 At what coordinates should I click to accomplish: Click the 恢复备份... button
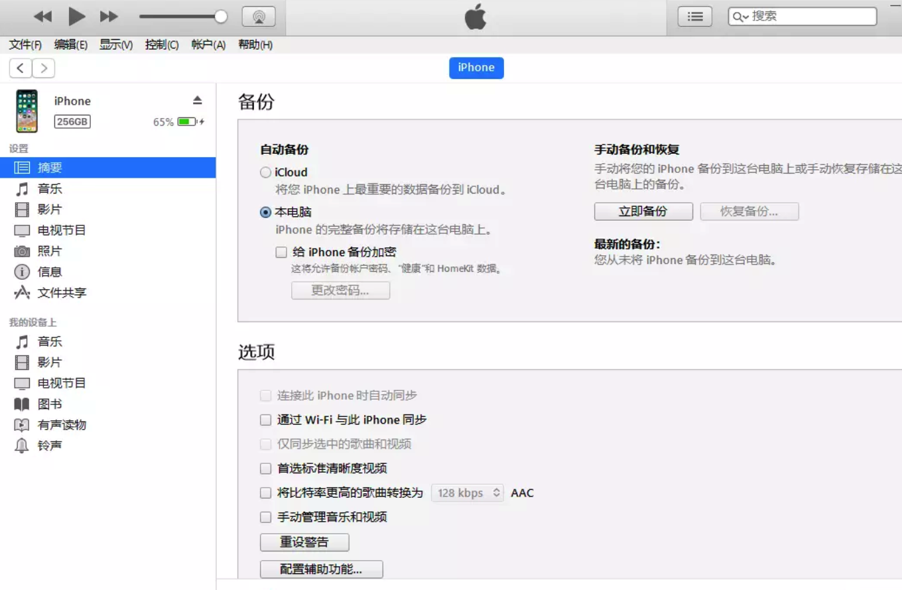click(x=749, y=211)
